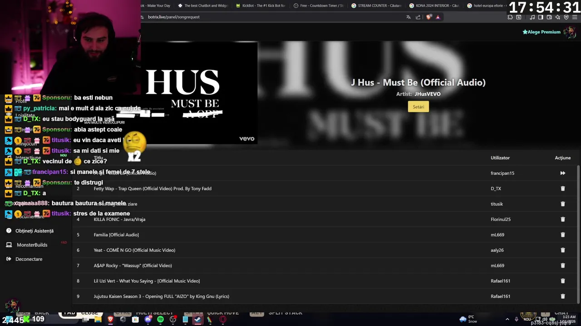581x326 pixels.
Task: Click the Snow weather widget in the taskbar
Action: 468,319
